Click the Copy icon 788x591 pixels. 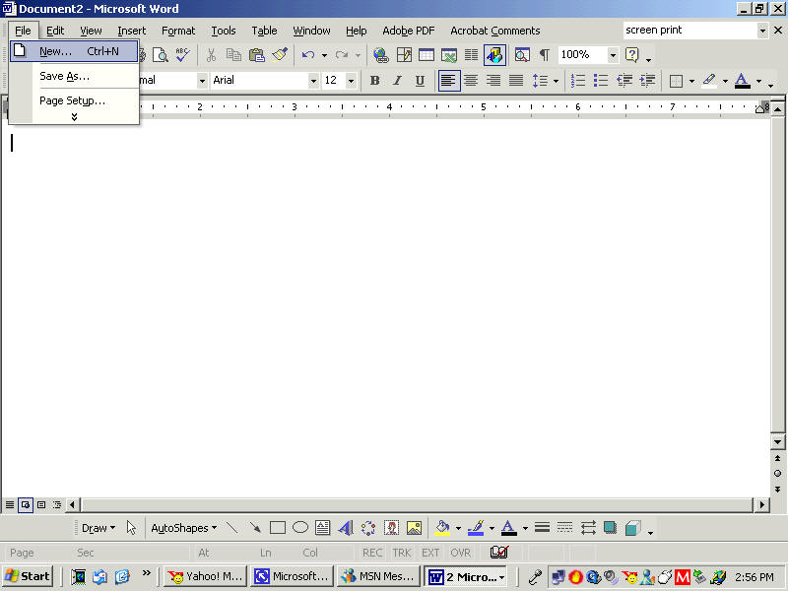pos(233,55)
